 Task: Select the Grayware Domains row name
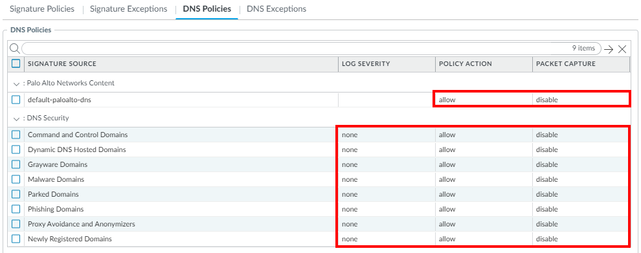tap(58, 164)
